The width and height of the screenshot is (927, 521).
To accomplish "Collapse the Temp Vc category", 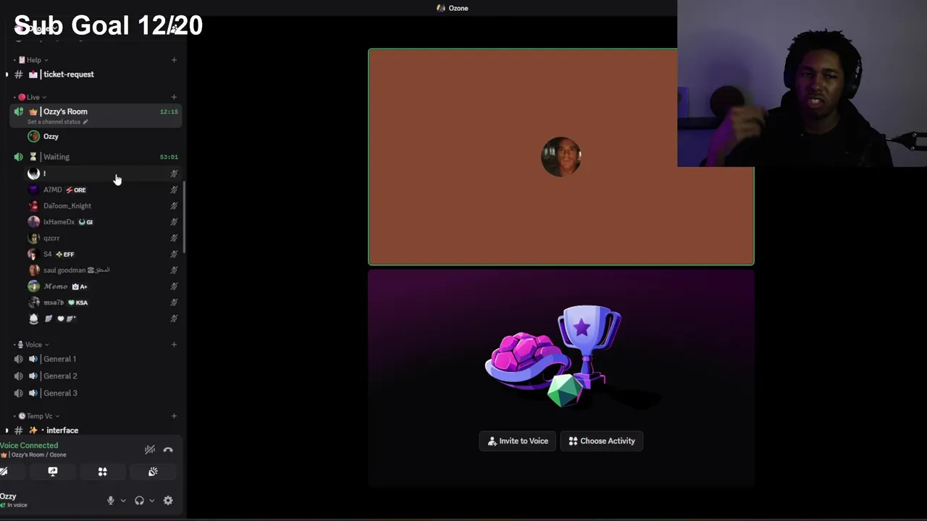I will point(37,416).
